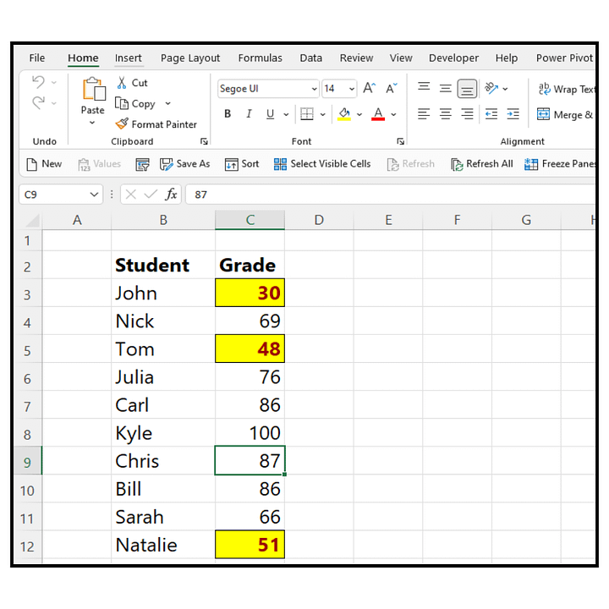
Task: Apply the Fill Color bucket
Action: click(344, 114)
